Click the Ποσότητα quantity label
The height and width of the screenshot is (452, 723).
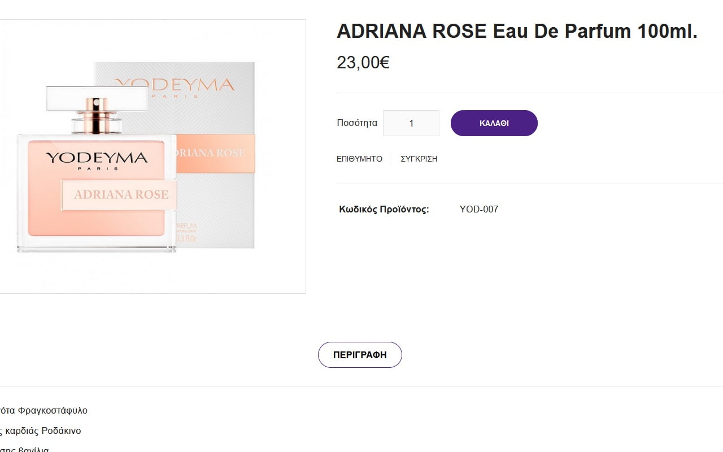[356, 123]
